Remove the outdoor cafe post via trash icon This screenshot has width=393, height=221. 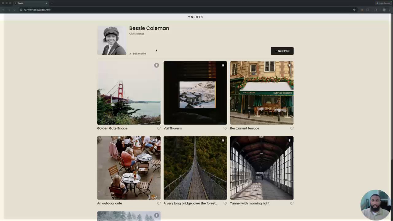click(157, 140)
